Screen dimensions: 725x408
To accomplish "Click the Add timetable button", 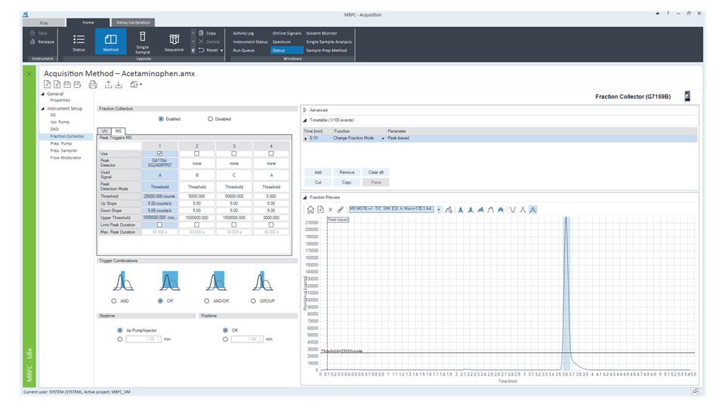I will pos(318,172).
